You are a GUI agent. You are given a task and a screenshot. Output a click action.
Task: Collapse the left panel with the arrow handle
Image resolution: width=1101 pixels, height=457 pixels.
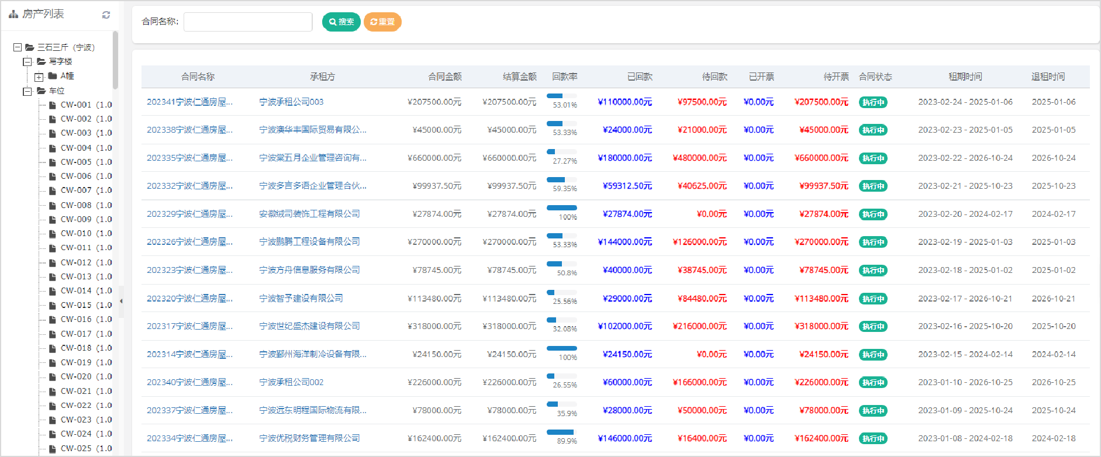[x=121, y=302]
